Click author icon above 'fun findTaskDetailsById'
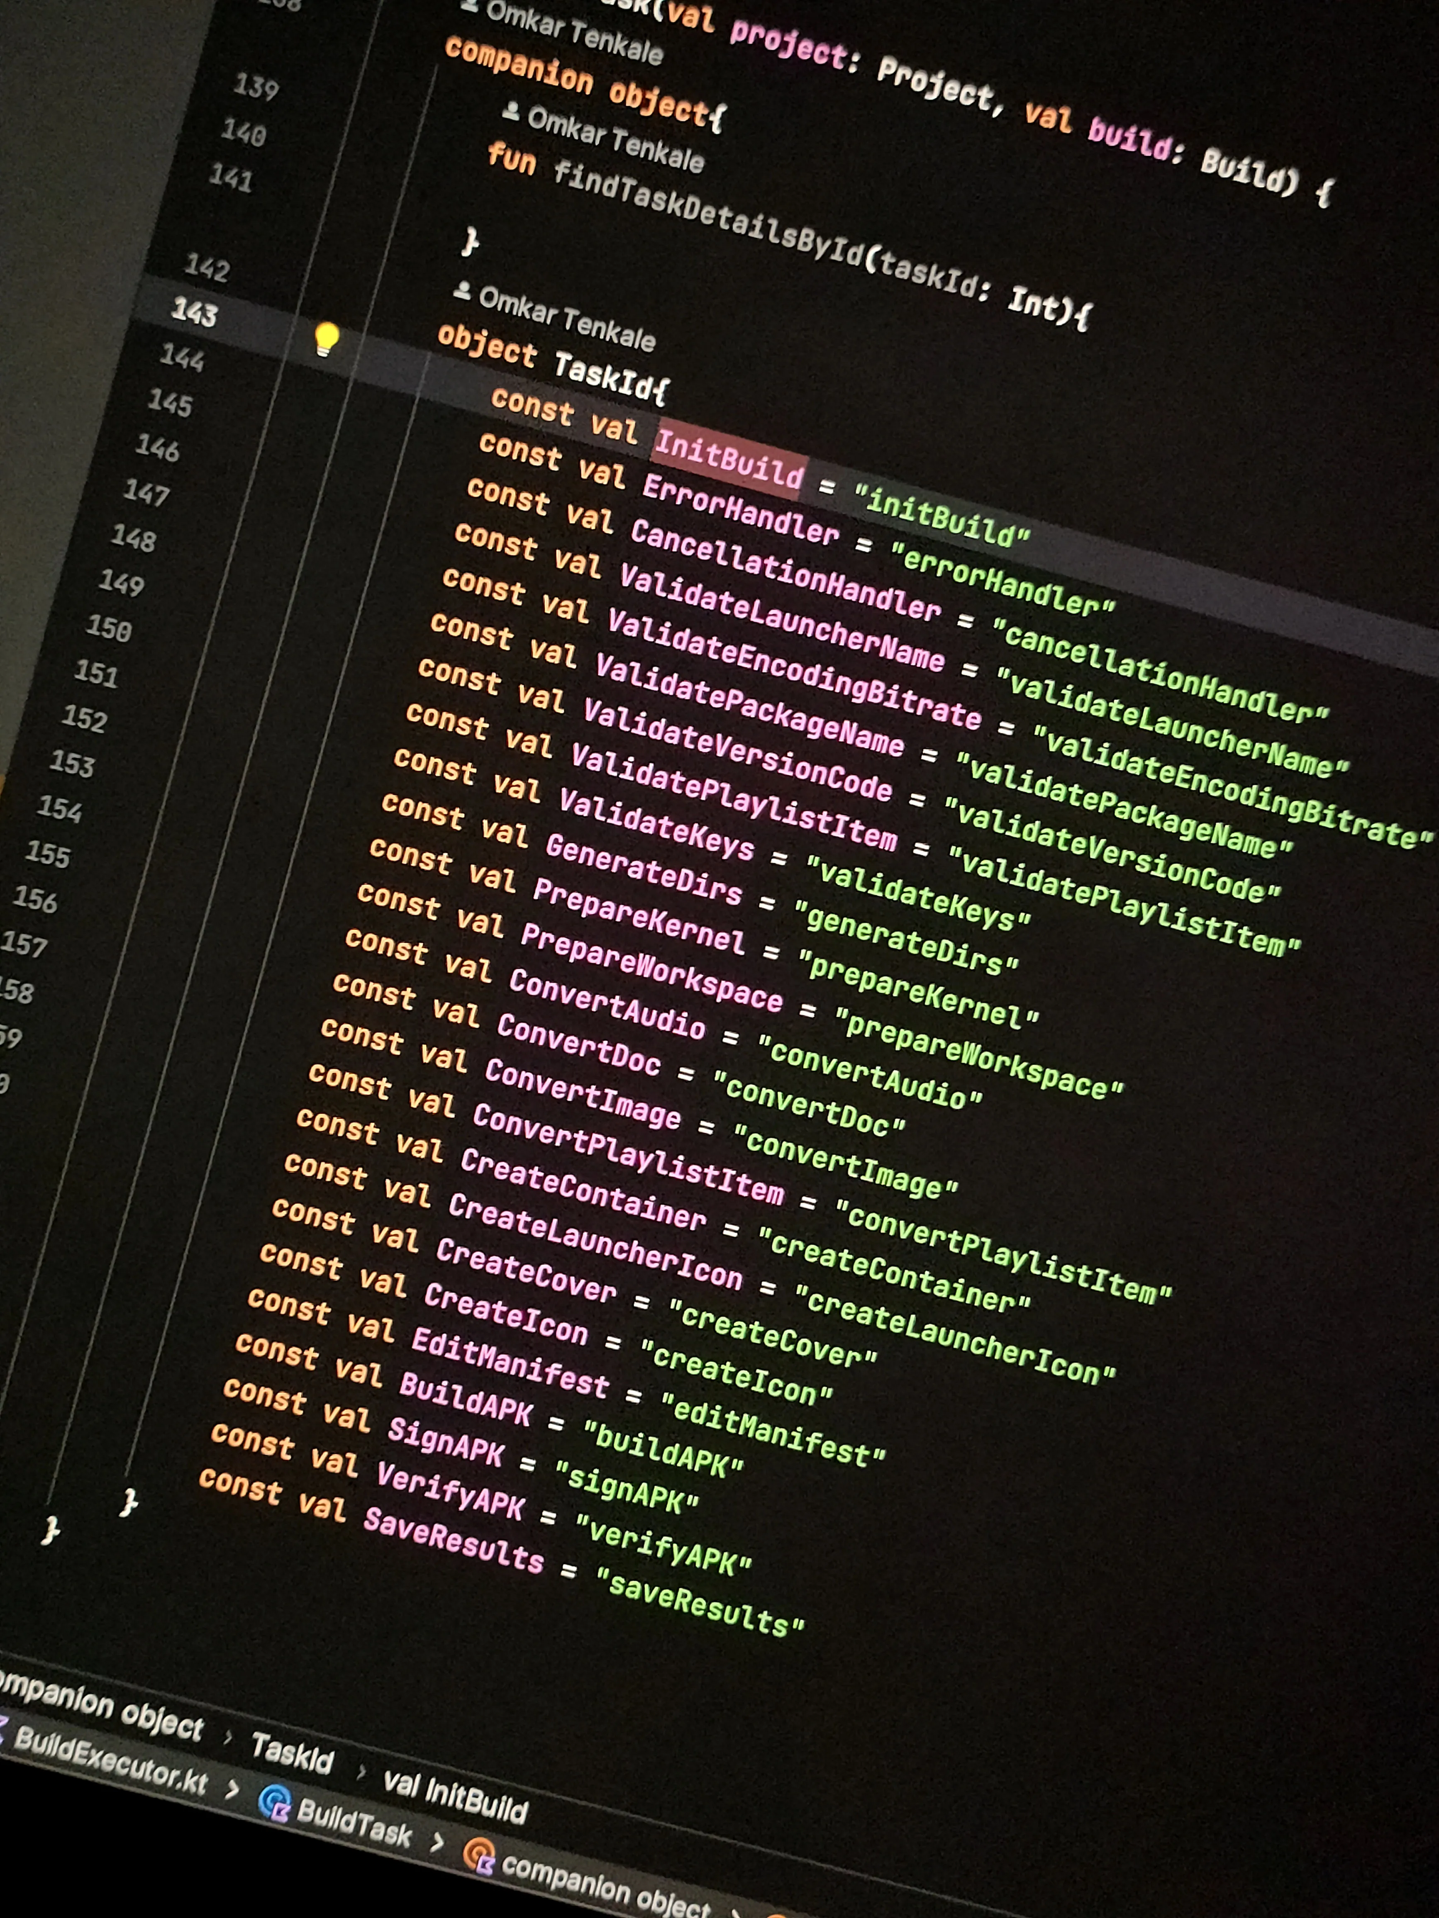 (x=511, y=111)
